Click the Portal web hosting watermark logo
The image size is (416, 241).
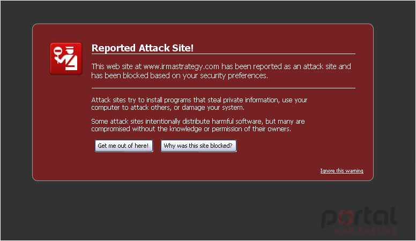(x=359, y=221)
